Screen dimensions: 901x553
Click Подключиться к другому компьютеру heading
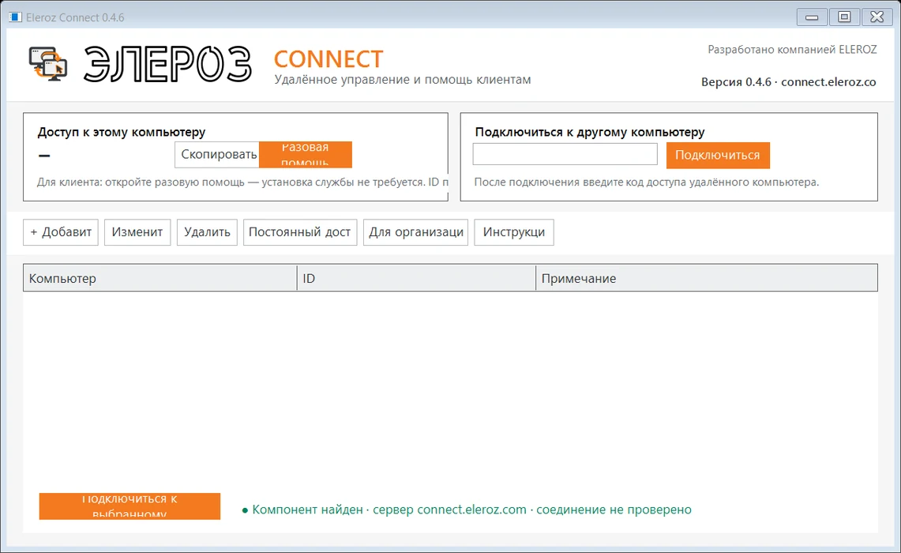(590, 132)
